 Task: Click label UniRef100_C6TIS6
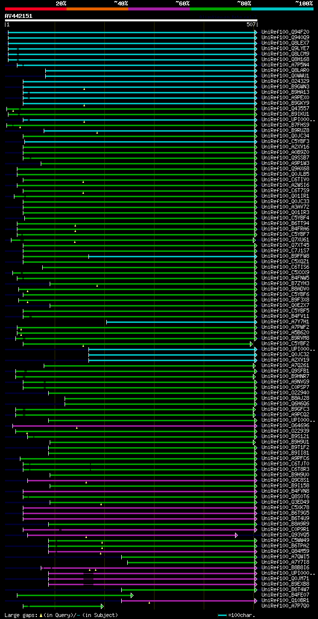(x=285, y=267)
